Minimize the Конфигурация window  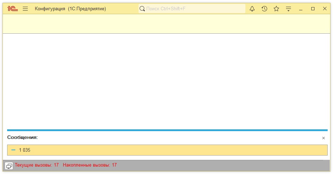pyautogui.click(x=301, y=9)
